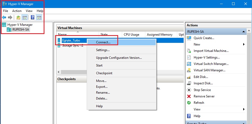Click the Hyper-V Manager title bar icon
Viewport: 252px width, 124px height.
[5, 4]
